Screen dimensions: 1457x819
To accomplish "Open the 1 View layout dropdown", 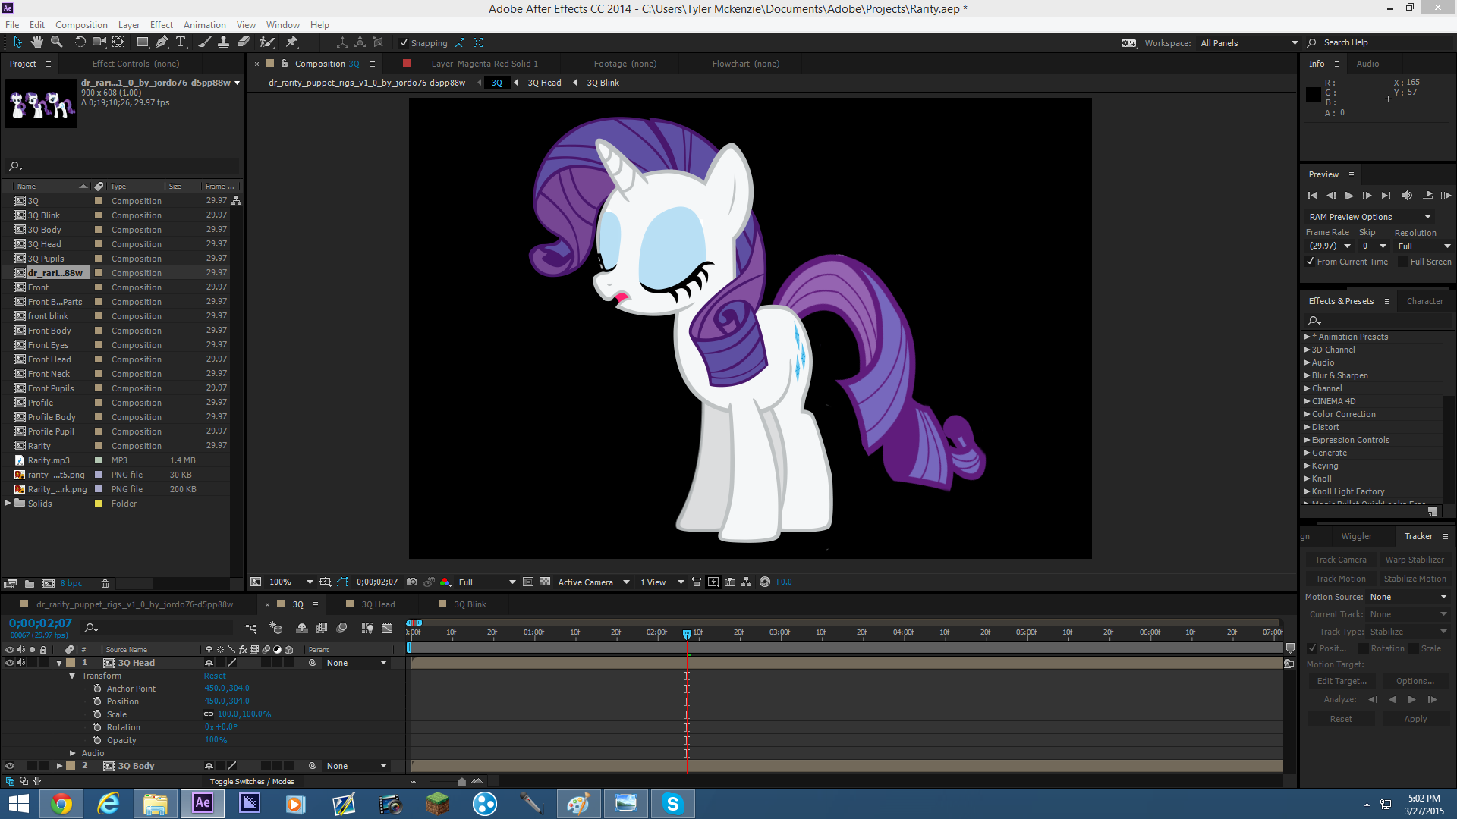I will click(x=662, y=582).
